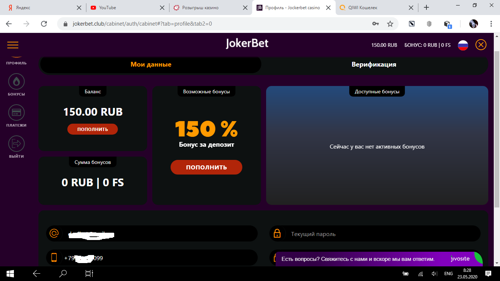Click the БОНУС: 0 RUB | 0 FS header text
This screenshot has height=281, width=500.
coord(428,45)
